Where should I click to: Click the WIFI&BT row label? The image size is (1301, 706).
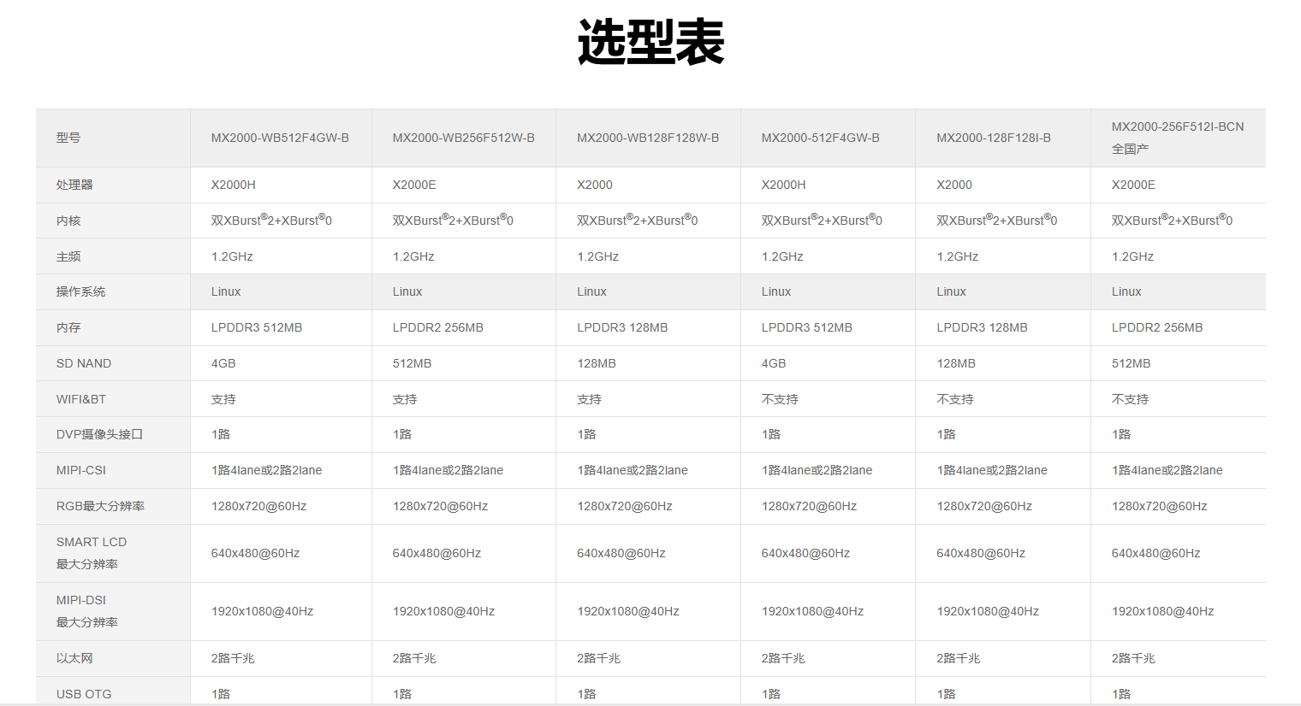[81, 399]
